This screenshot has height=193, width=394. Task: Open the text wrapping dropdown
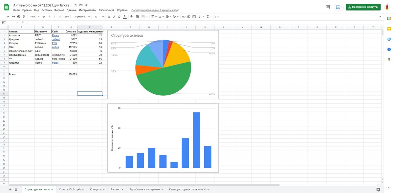coord(168,17)
